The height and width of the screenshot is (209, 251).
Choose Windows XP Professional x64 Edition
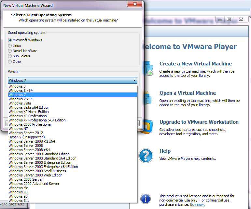point(73,120)
